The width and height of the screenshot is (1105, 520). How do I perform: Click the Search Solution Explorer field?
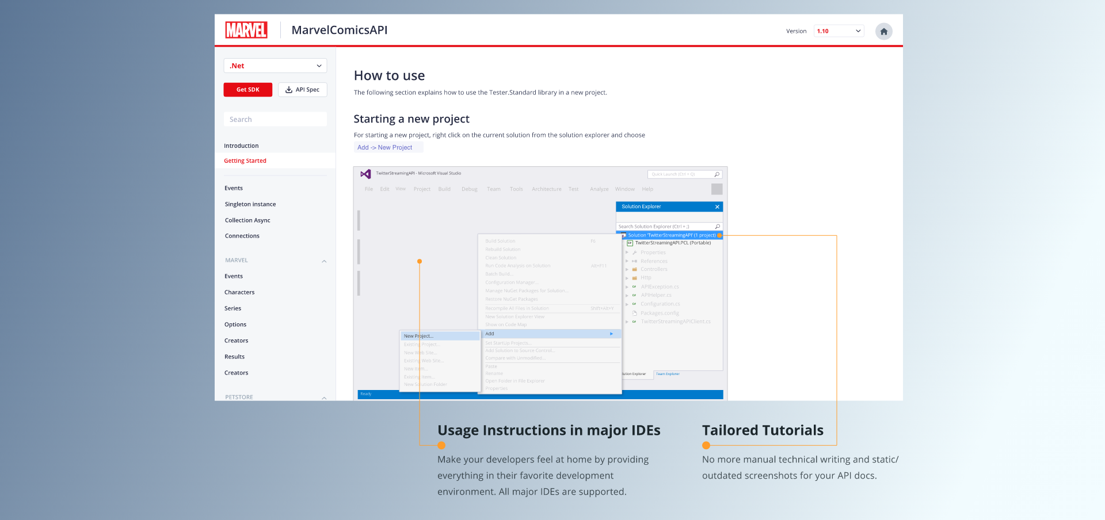[x=669, y=227]
